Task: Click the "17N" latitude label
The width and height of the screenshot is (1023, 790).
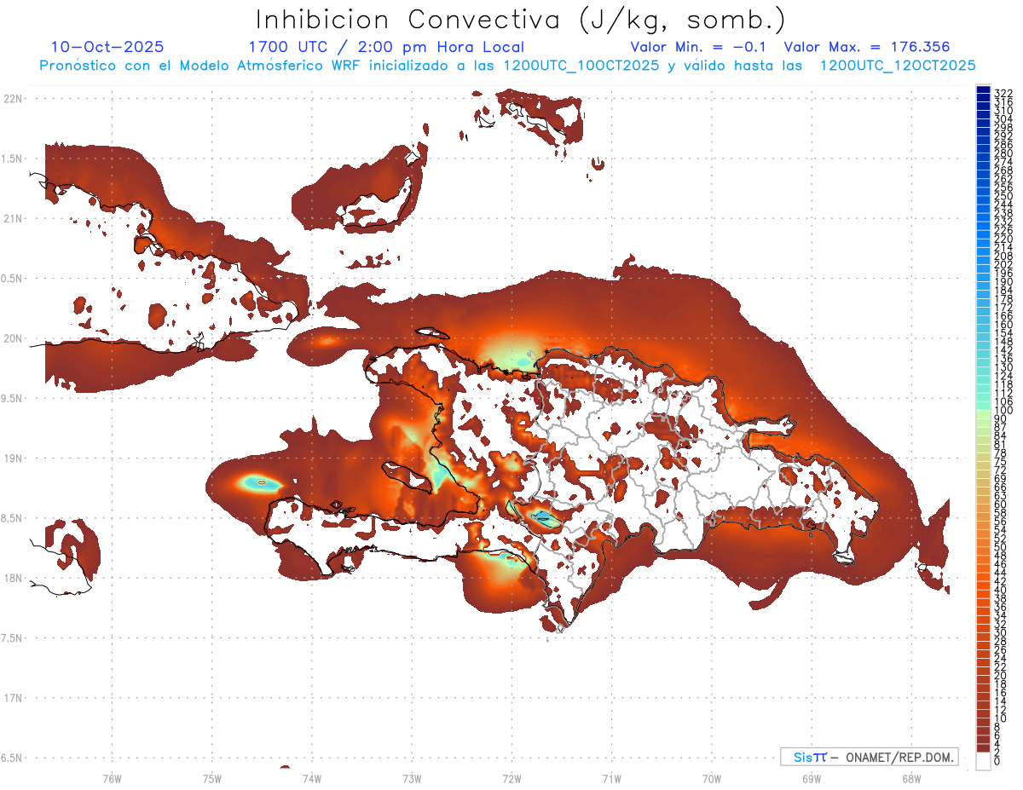Action: pyautogui.click(x=13, y=698)
